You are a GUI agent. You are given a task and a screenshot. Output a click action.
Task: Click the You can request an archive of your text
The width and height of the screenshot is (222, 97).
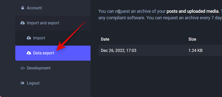[132, 11]
